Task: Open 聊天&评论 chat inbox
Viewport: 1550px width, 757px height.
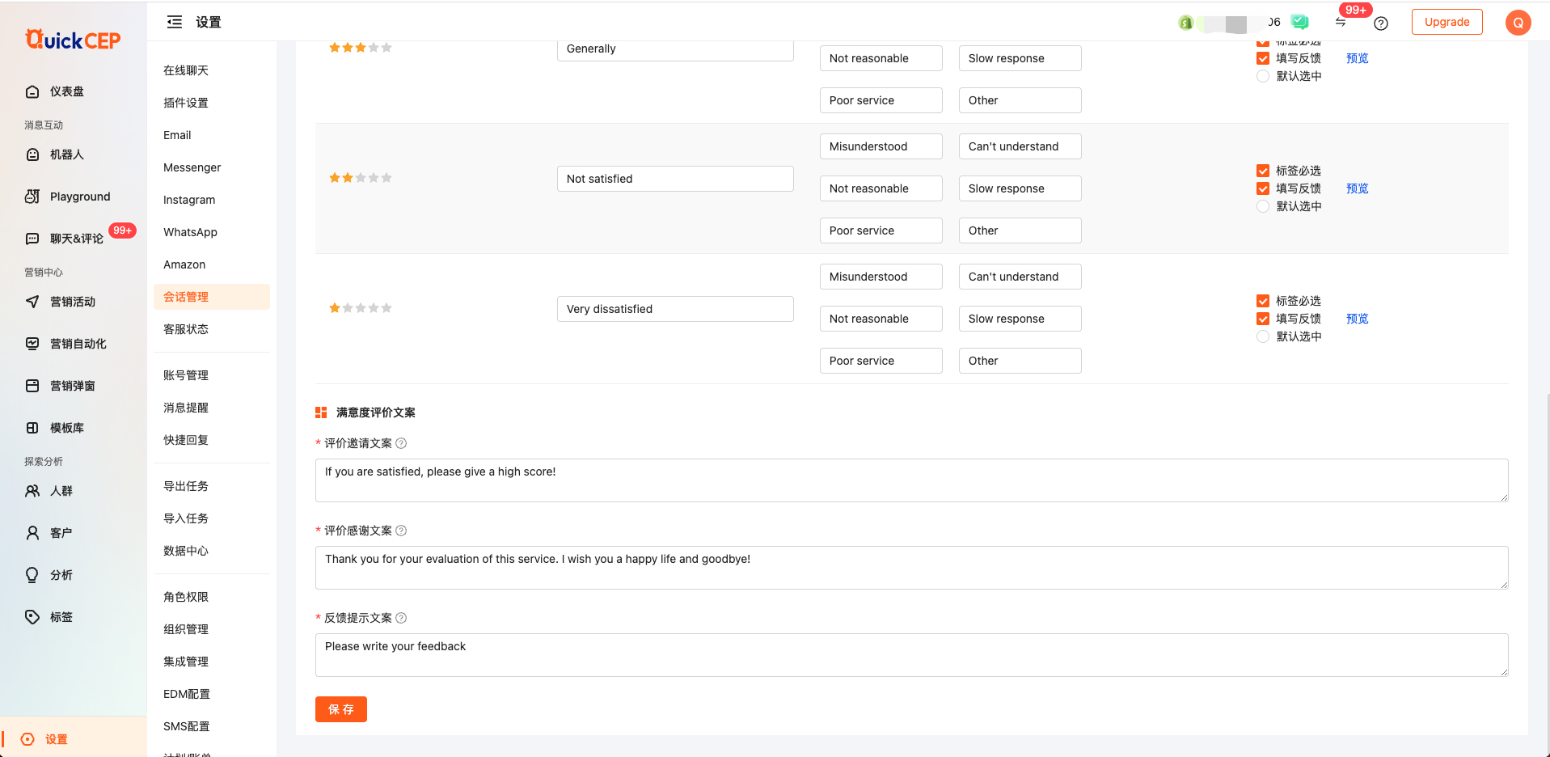Action: [x=76, y=239]
